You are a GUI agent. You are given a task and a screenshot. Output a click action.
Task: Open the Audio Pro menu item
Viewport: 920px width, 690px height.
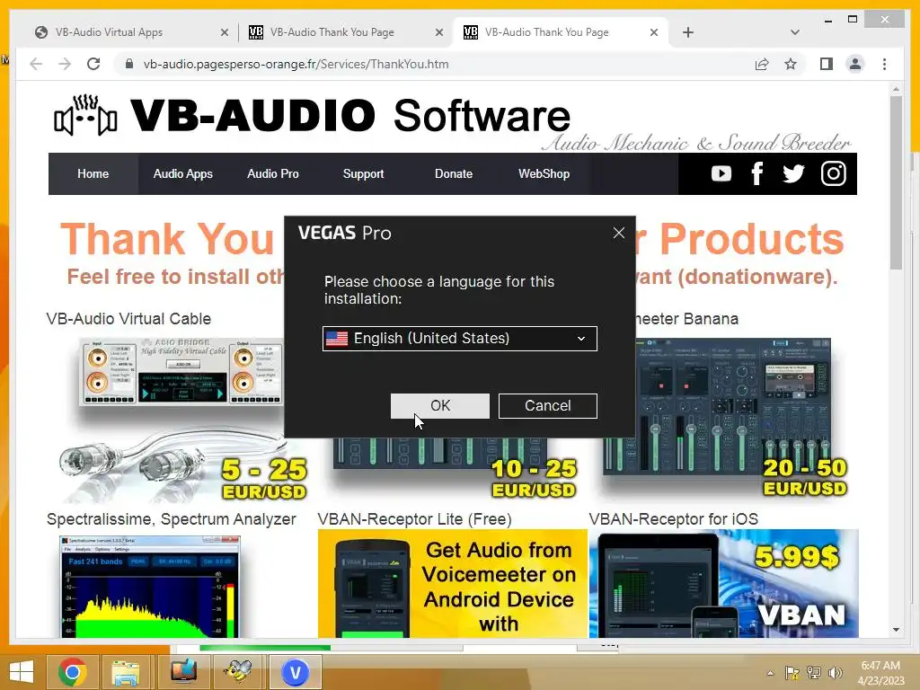[x=273, y=173]
